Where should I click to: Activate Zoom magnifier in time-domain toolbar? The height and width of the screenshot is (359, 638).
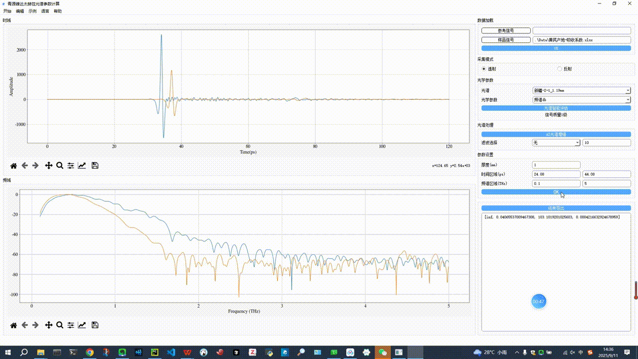tap(60, 166)
